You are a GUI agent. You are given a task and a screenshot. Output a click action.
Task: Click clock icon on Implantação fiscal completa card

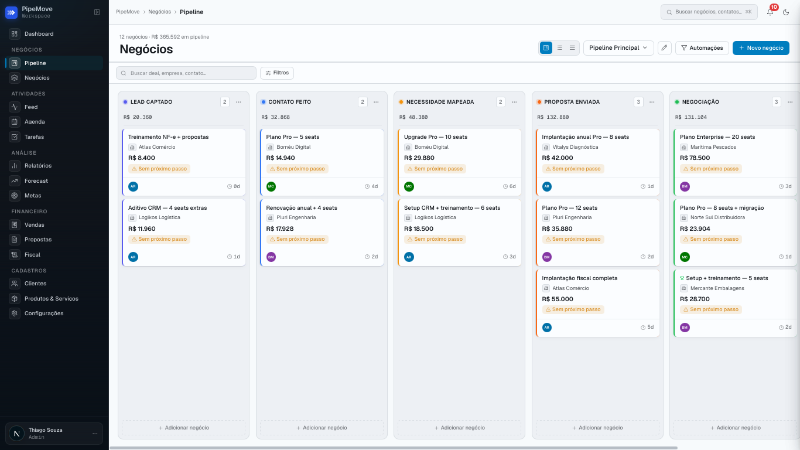coord(643,328)
